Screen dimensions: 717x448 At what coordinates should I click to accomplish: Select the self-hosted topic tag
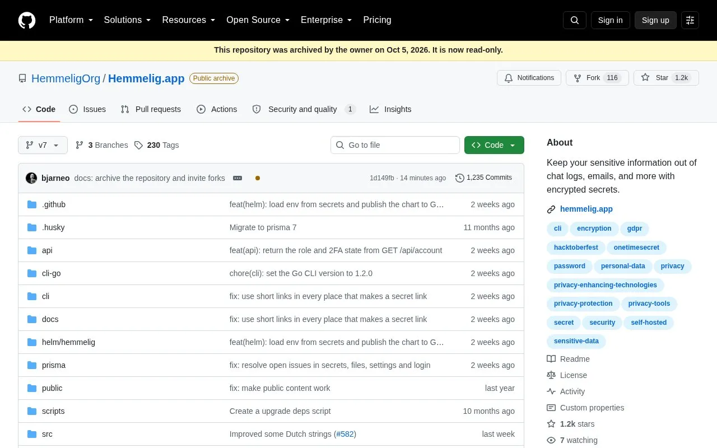tap(649, 323)
